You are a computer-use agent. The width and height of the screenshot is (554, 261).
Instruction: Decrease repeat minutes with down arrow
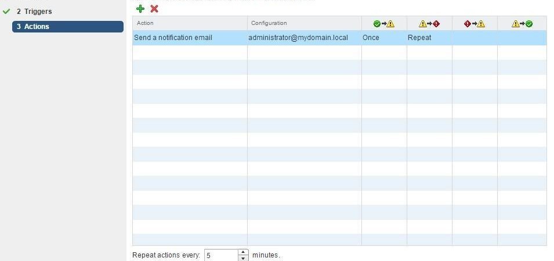pyautogui.click(x=243, y=259)
